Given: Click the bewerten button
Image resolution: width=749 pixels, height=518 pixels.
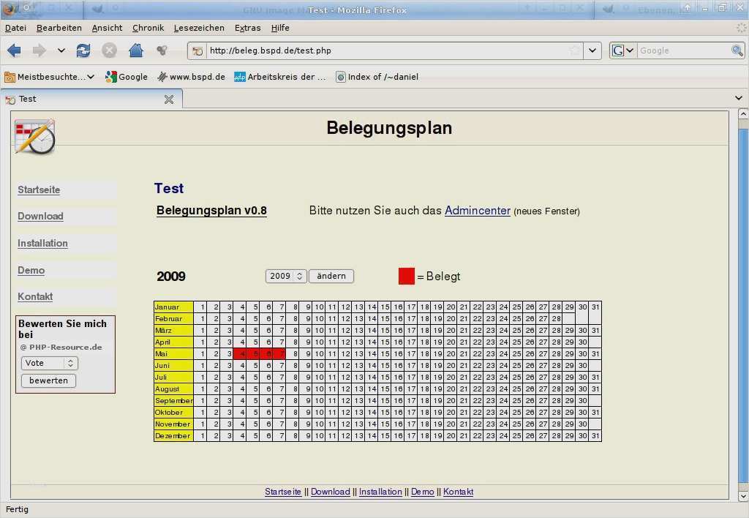Looking at the screenshot, I should (48, 380).
